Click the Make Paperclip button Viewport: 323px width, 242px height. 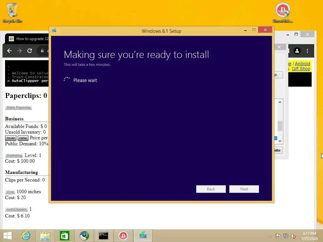[x=18, y=107]
